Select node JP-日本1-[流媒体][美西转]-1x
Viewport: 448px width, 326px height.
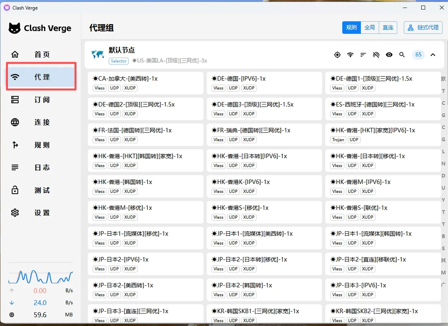264,238
